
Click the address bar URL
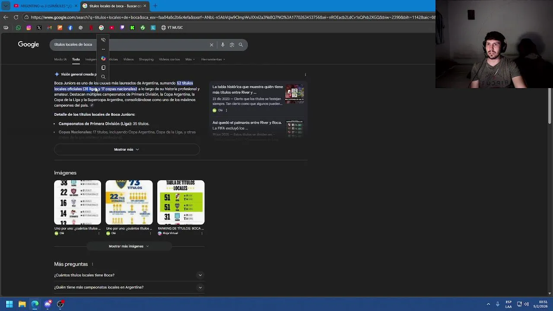[232, 17]
